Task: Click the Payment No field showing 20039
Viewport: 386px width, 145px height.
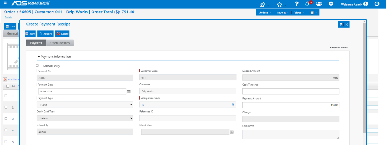Action: click(x=85, y=78)
